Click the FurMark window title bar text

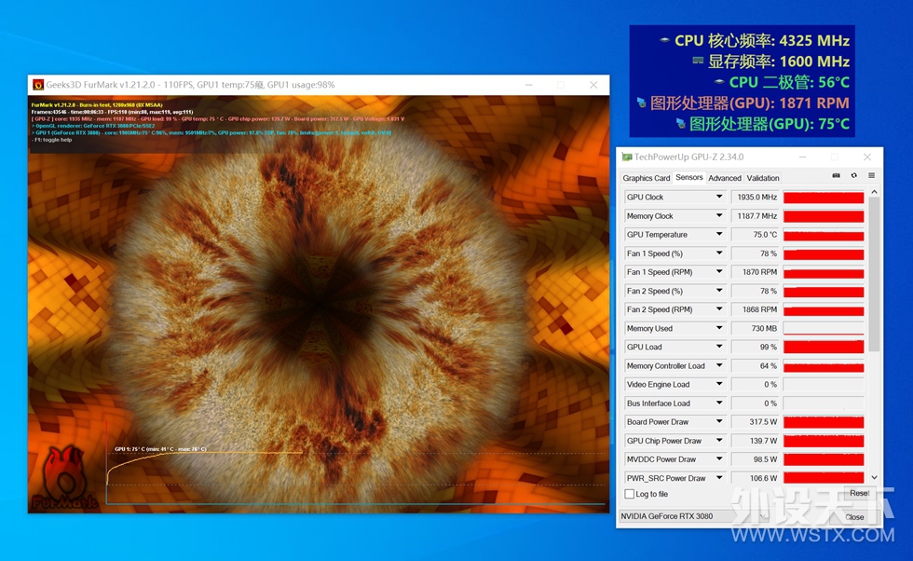point(190,85)
